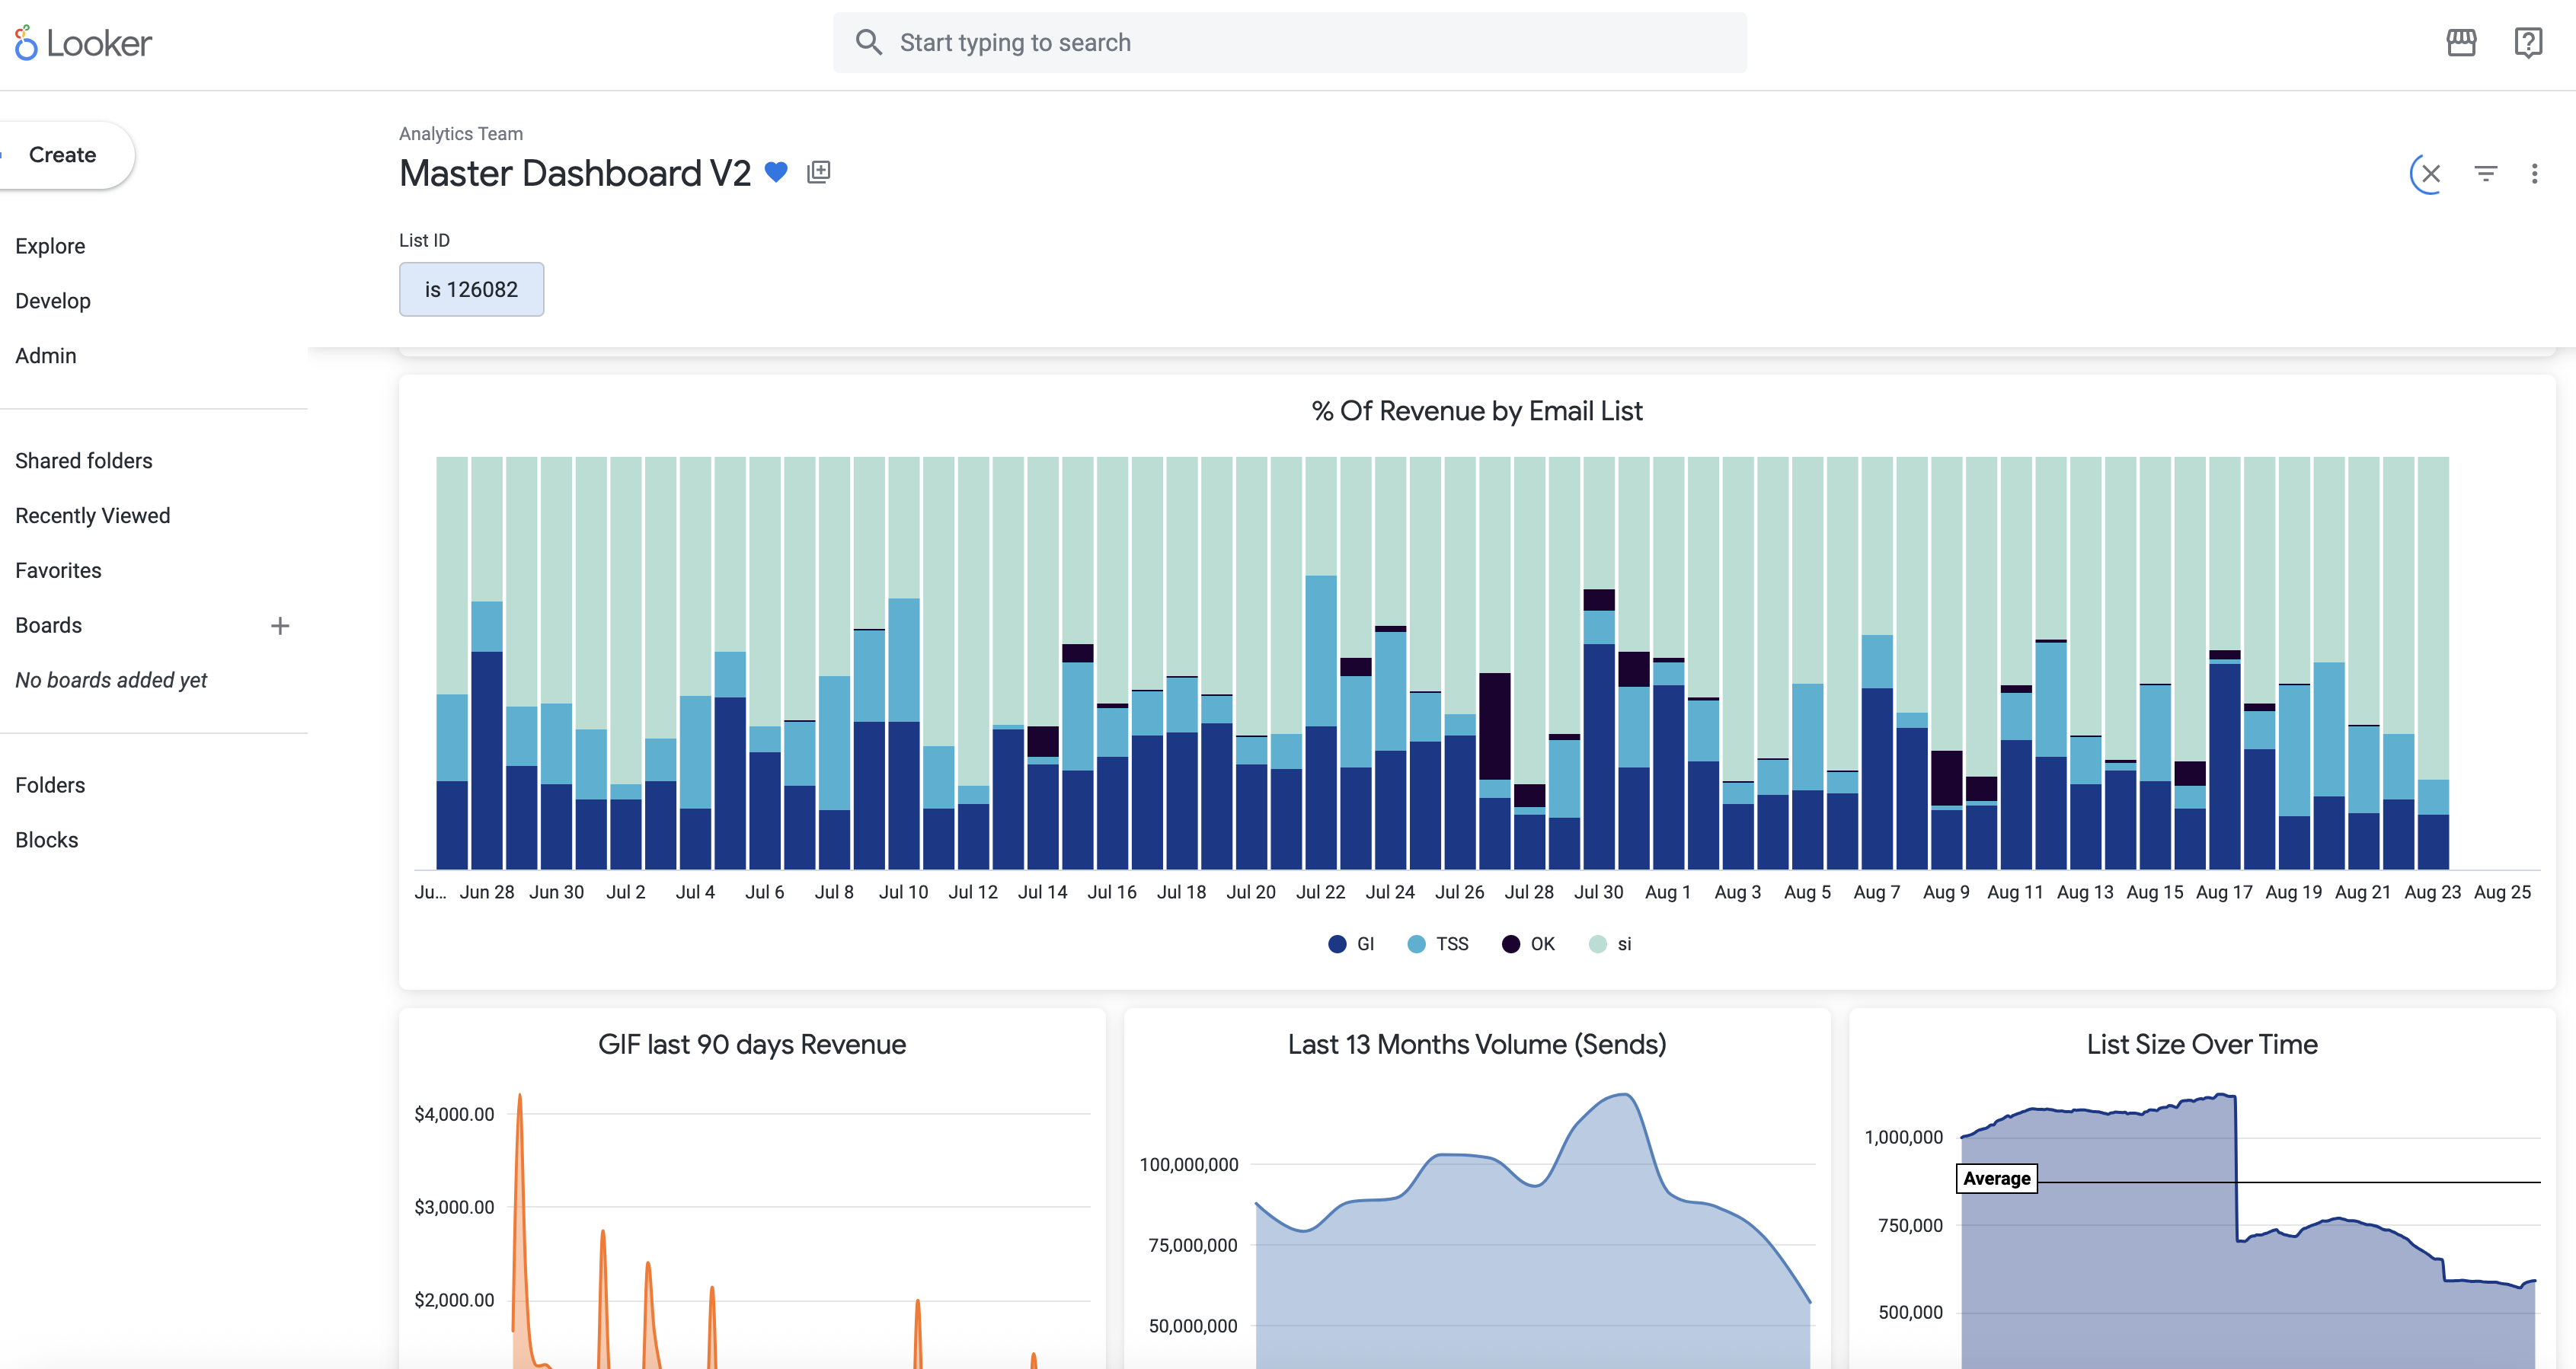Open Recently Viewed from the sidebar

tap(92, 515)
